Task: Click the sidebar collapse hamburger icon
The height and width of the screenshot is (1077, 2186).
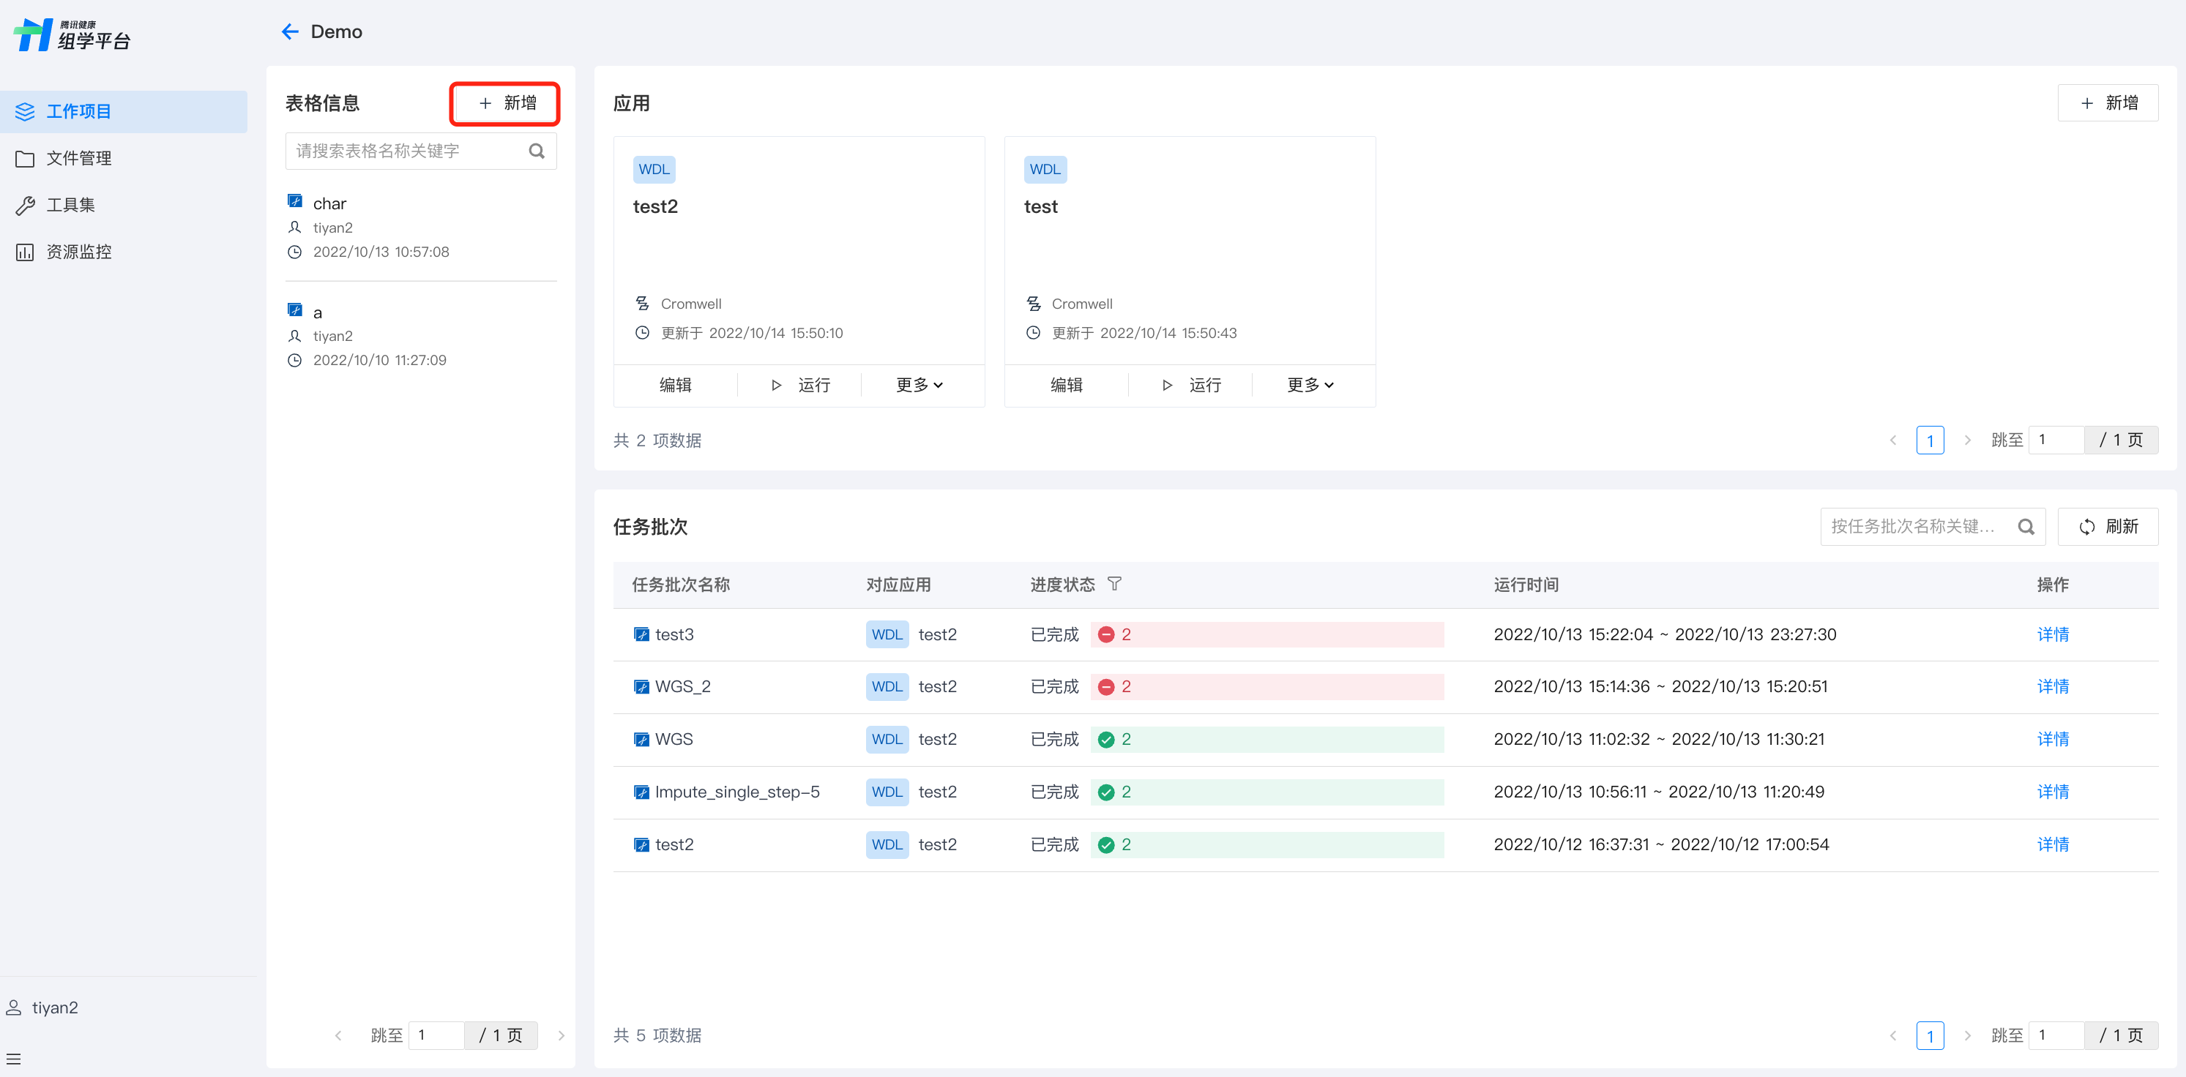Action: point(14,1059)
